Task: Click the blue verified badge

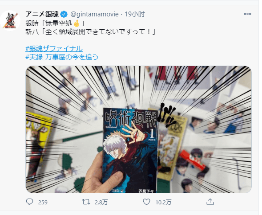Action: click(x=64, y=15)
